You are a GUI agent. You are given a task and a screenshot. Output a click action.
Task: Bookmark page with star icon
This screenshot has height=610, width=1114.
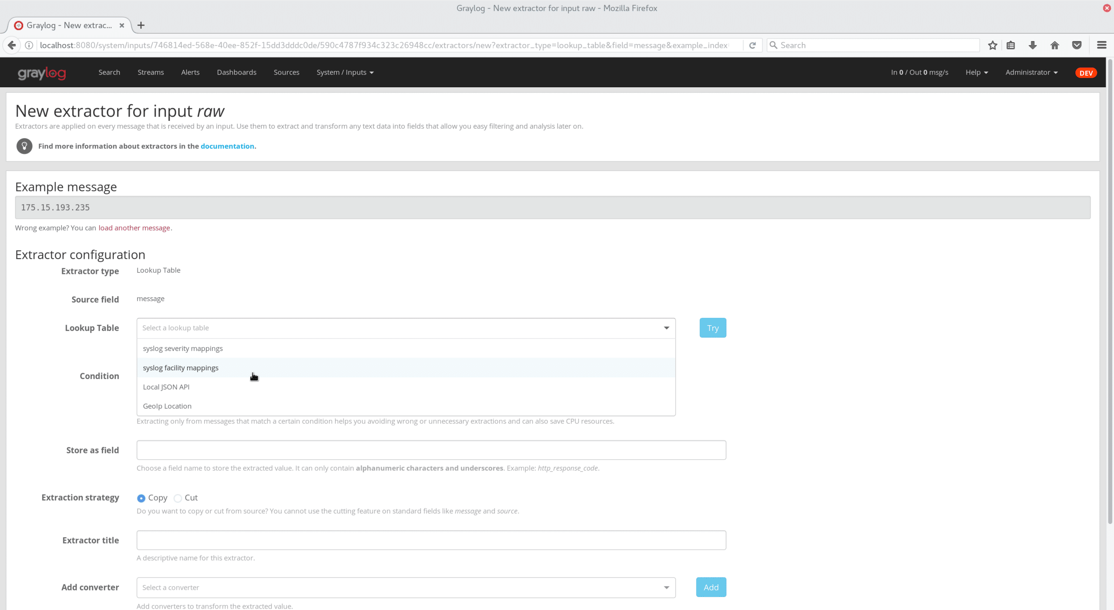coord(993,45)
